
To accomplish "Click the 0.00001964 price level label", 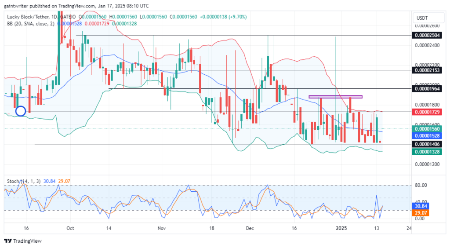I will tap(427, 89).
